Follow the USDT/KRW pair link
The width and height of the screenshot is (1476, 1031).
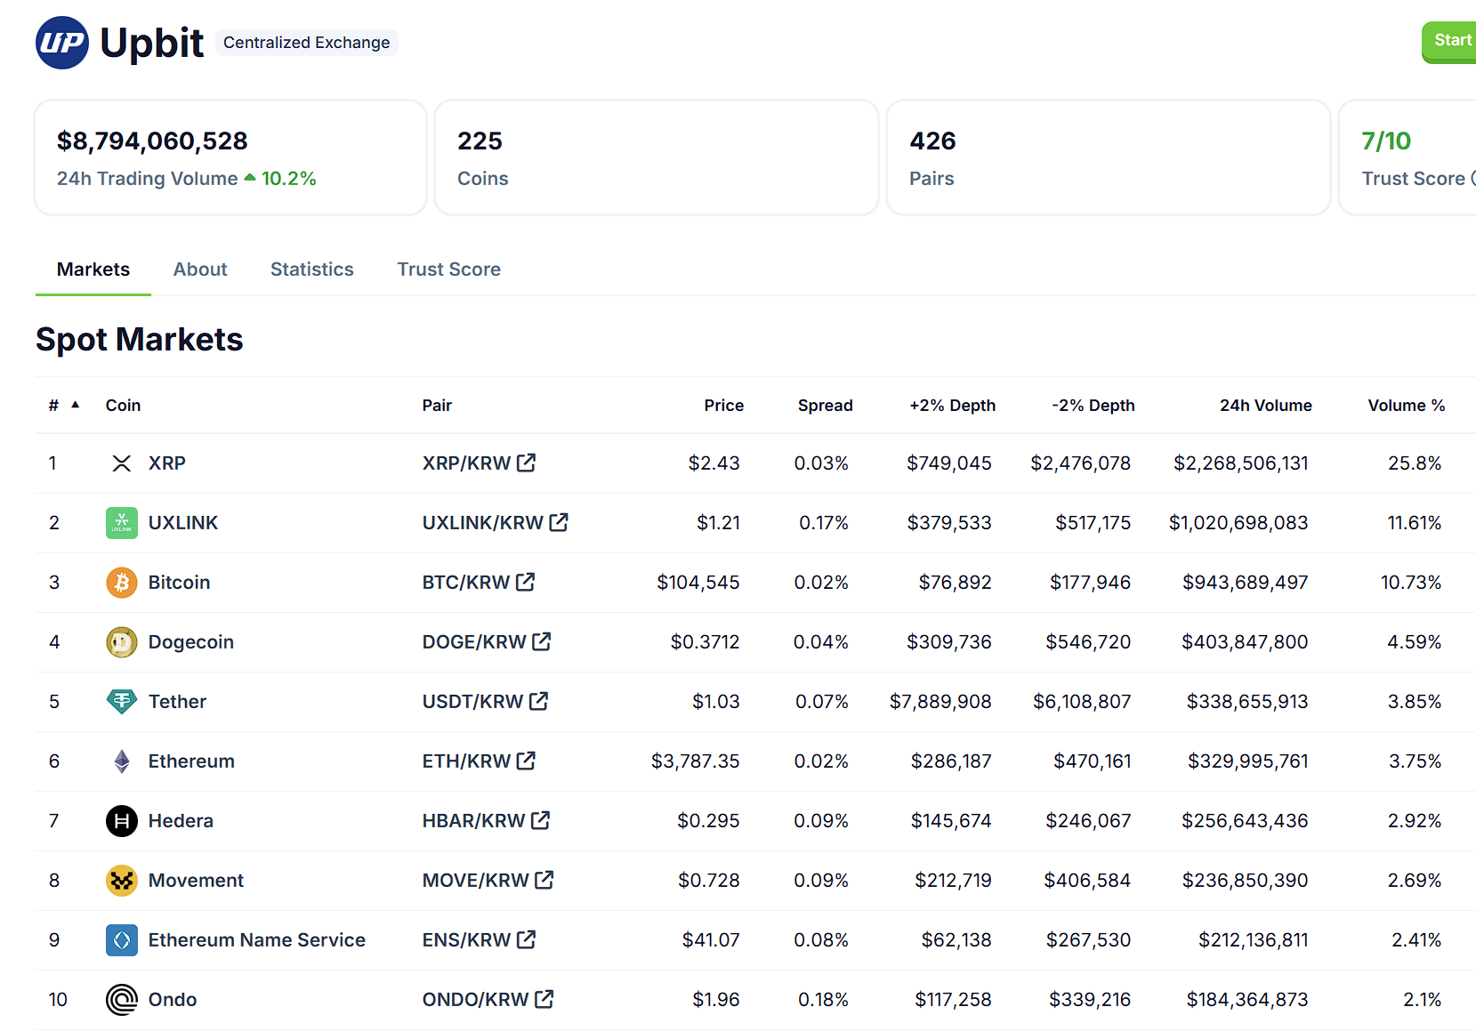tap(473, 702)
